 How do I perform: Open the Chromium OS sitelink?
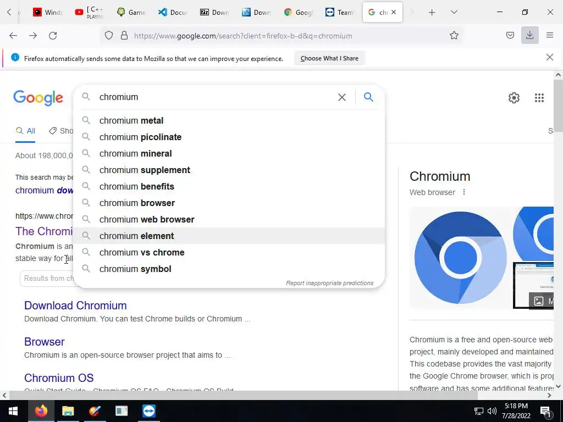59,378
